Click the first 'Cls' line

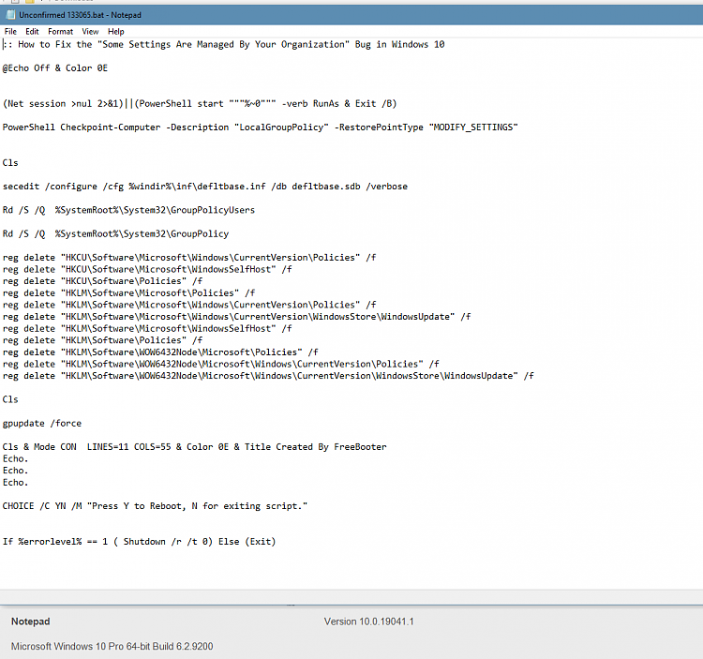tap(10, 163)
